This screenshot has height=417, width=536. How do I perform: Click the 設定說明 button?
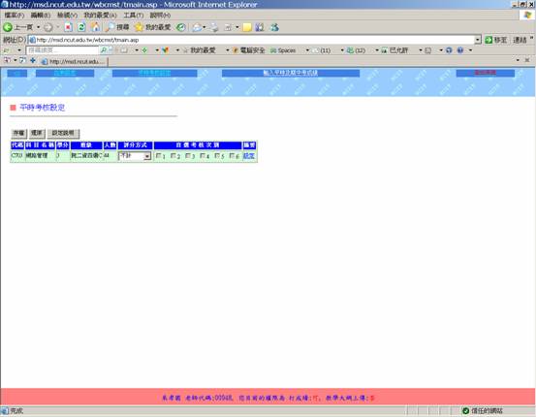63,133
